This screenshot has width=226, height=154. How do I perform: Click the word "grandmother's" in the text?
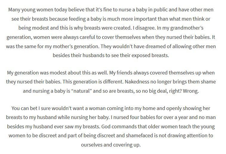pos(187,28)
